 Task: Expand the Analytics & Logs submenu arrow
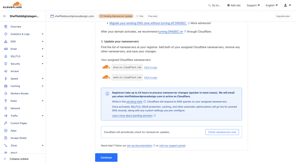pos(42,34)
